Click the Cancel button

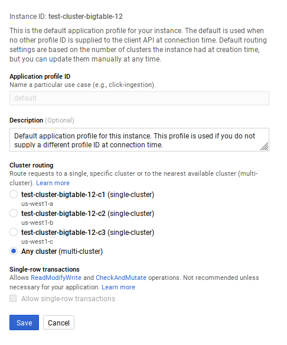pyautogui.click(x=58, y=323)
